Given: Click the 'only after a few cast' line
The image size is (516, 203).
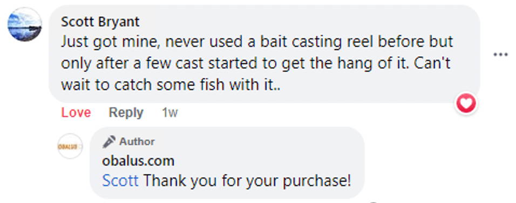Looking at the screenshot, I should 256,64.
